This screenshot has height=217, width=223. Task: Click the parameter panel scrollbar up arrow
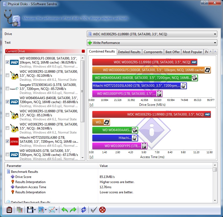tap(215, 165)
